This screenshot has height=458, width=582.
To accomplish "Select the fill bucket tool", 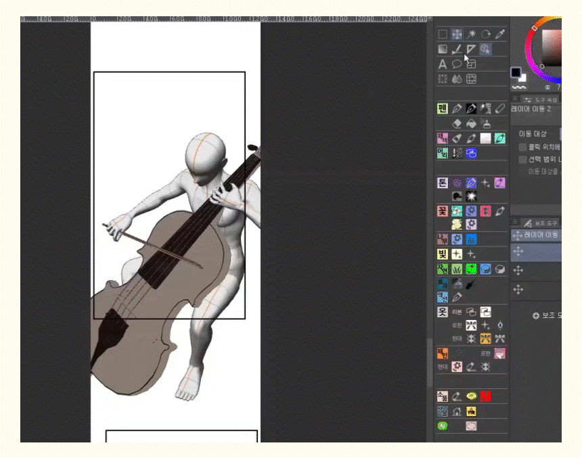I will click(x=472, y=123).
